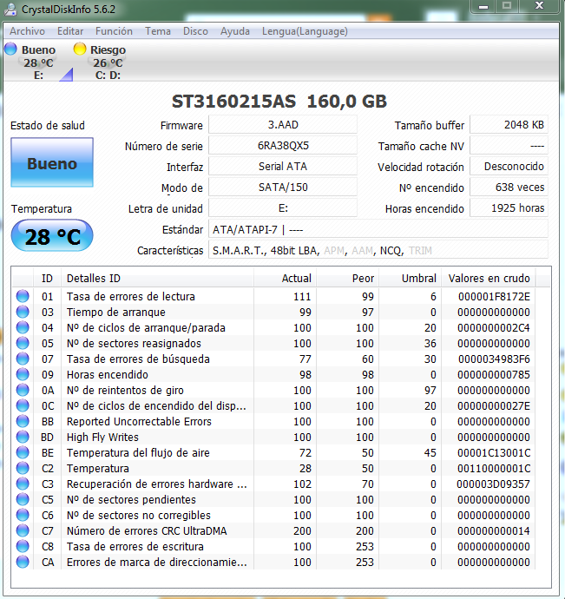Image resolution: width=565 pixels, height=599 pixels.
Task: Open the Tema menu
Action: pyautogui.click(x=158, y=31)
